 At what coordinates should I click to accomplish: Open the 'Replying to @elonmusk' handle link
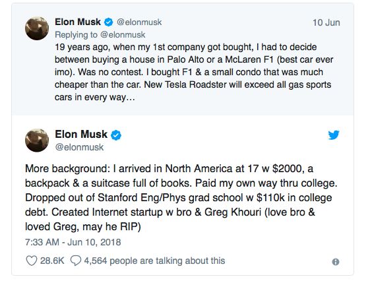[x=123, y=35]
